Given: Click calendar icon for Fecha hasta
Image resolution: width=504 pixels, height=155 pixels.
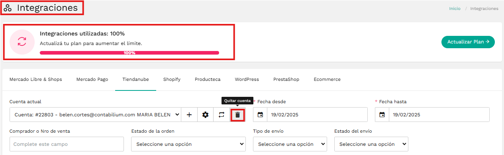Looking at the screenshot, I should pos(382,115).
